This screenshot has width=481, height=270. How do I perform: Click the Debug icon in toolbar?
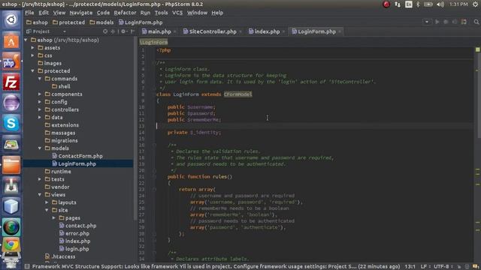click(x=446, y=22)
